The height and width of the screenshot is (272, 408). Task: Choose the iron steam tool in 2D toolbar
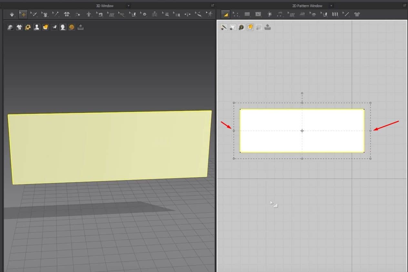point(302,14)
